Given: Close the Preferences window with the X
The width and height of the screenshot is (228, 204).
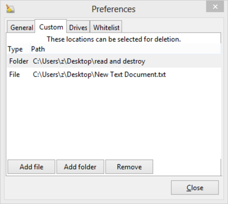Looking at the screenshot, I should pos(215,7).
